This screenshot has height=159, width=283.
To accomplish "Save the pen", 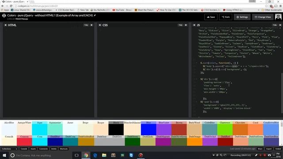I will 211,17.
